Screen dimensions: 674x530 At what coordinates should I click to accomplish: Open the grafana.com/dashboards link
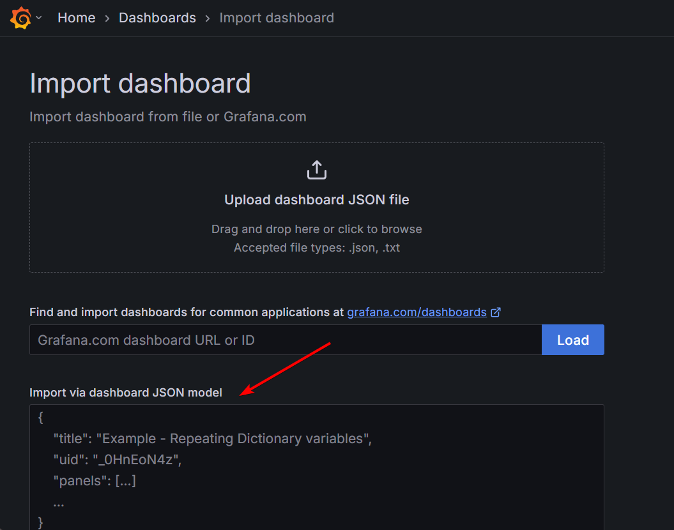[417, 312]
